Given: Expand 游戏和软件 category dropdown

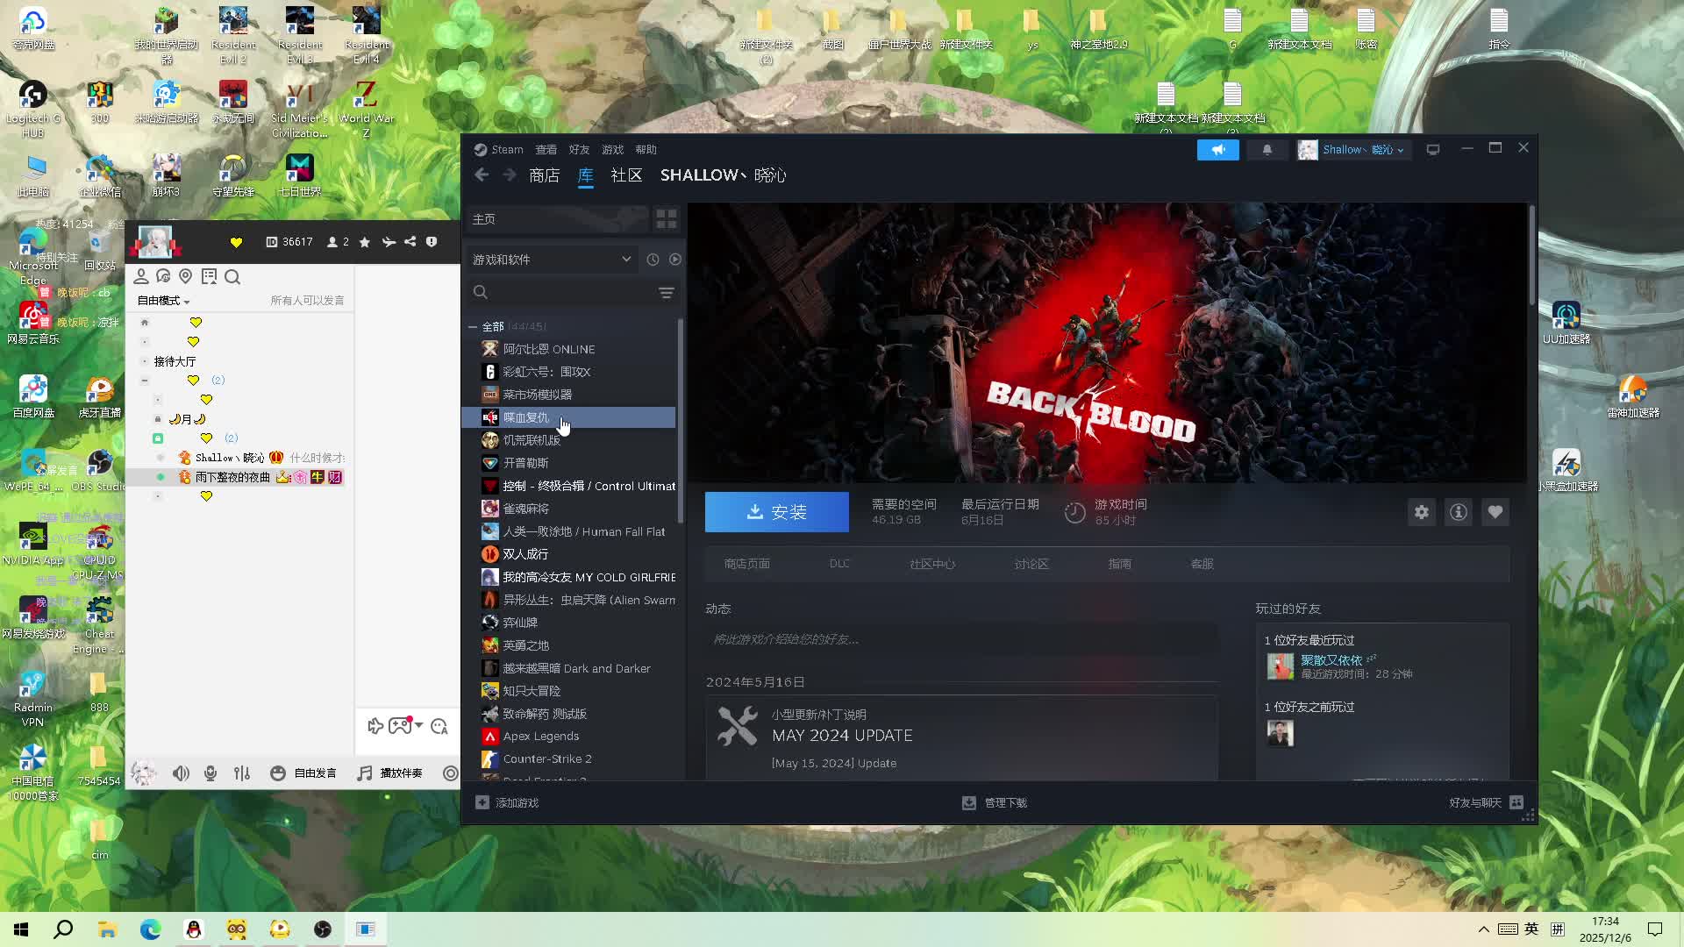Looking at the screenshot, I should (x=625, y=260).
